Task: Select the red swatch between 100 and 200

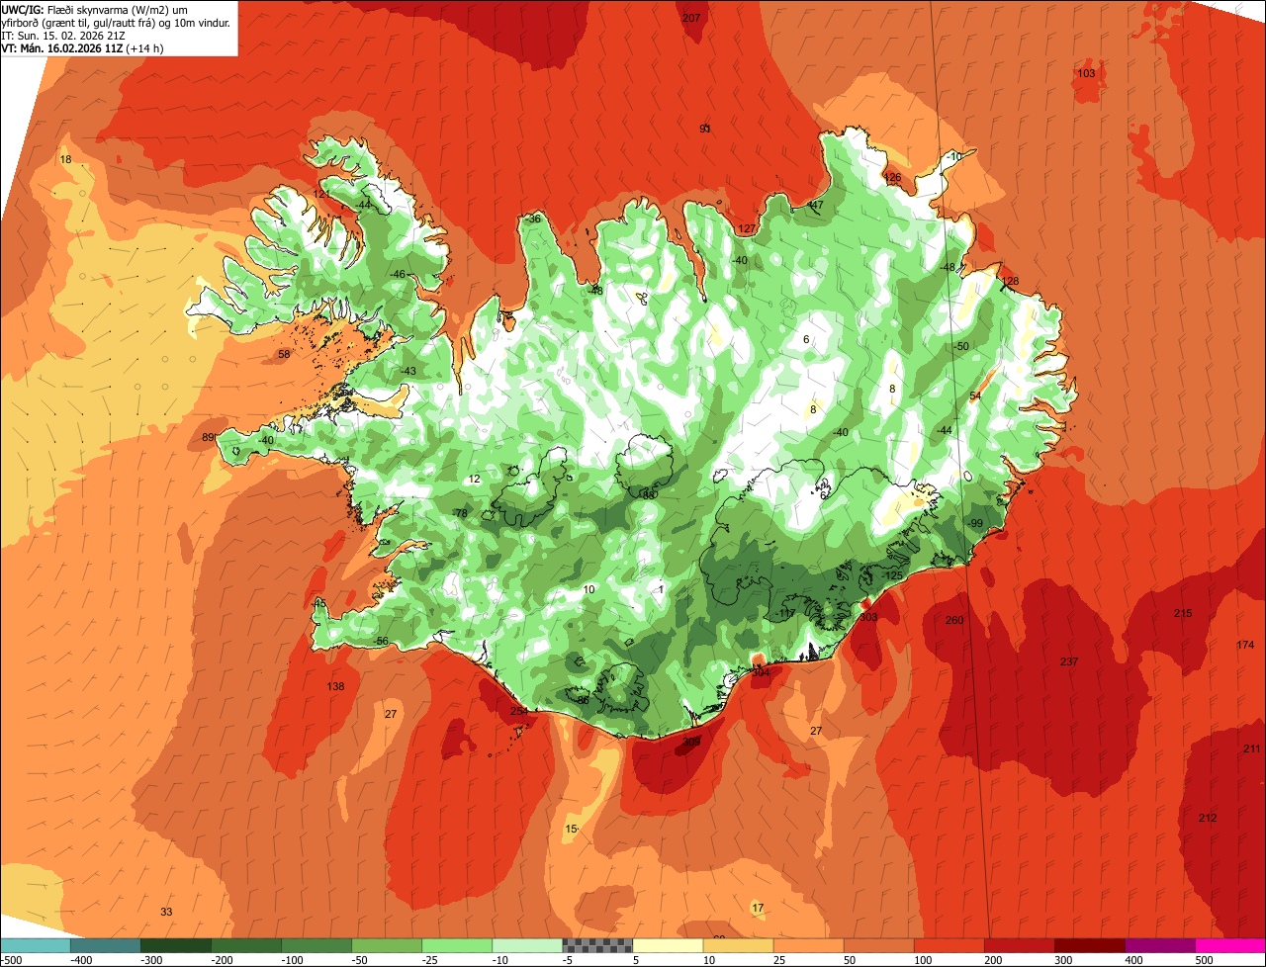Action: (949, 945)
